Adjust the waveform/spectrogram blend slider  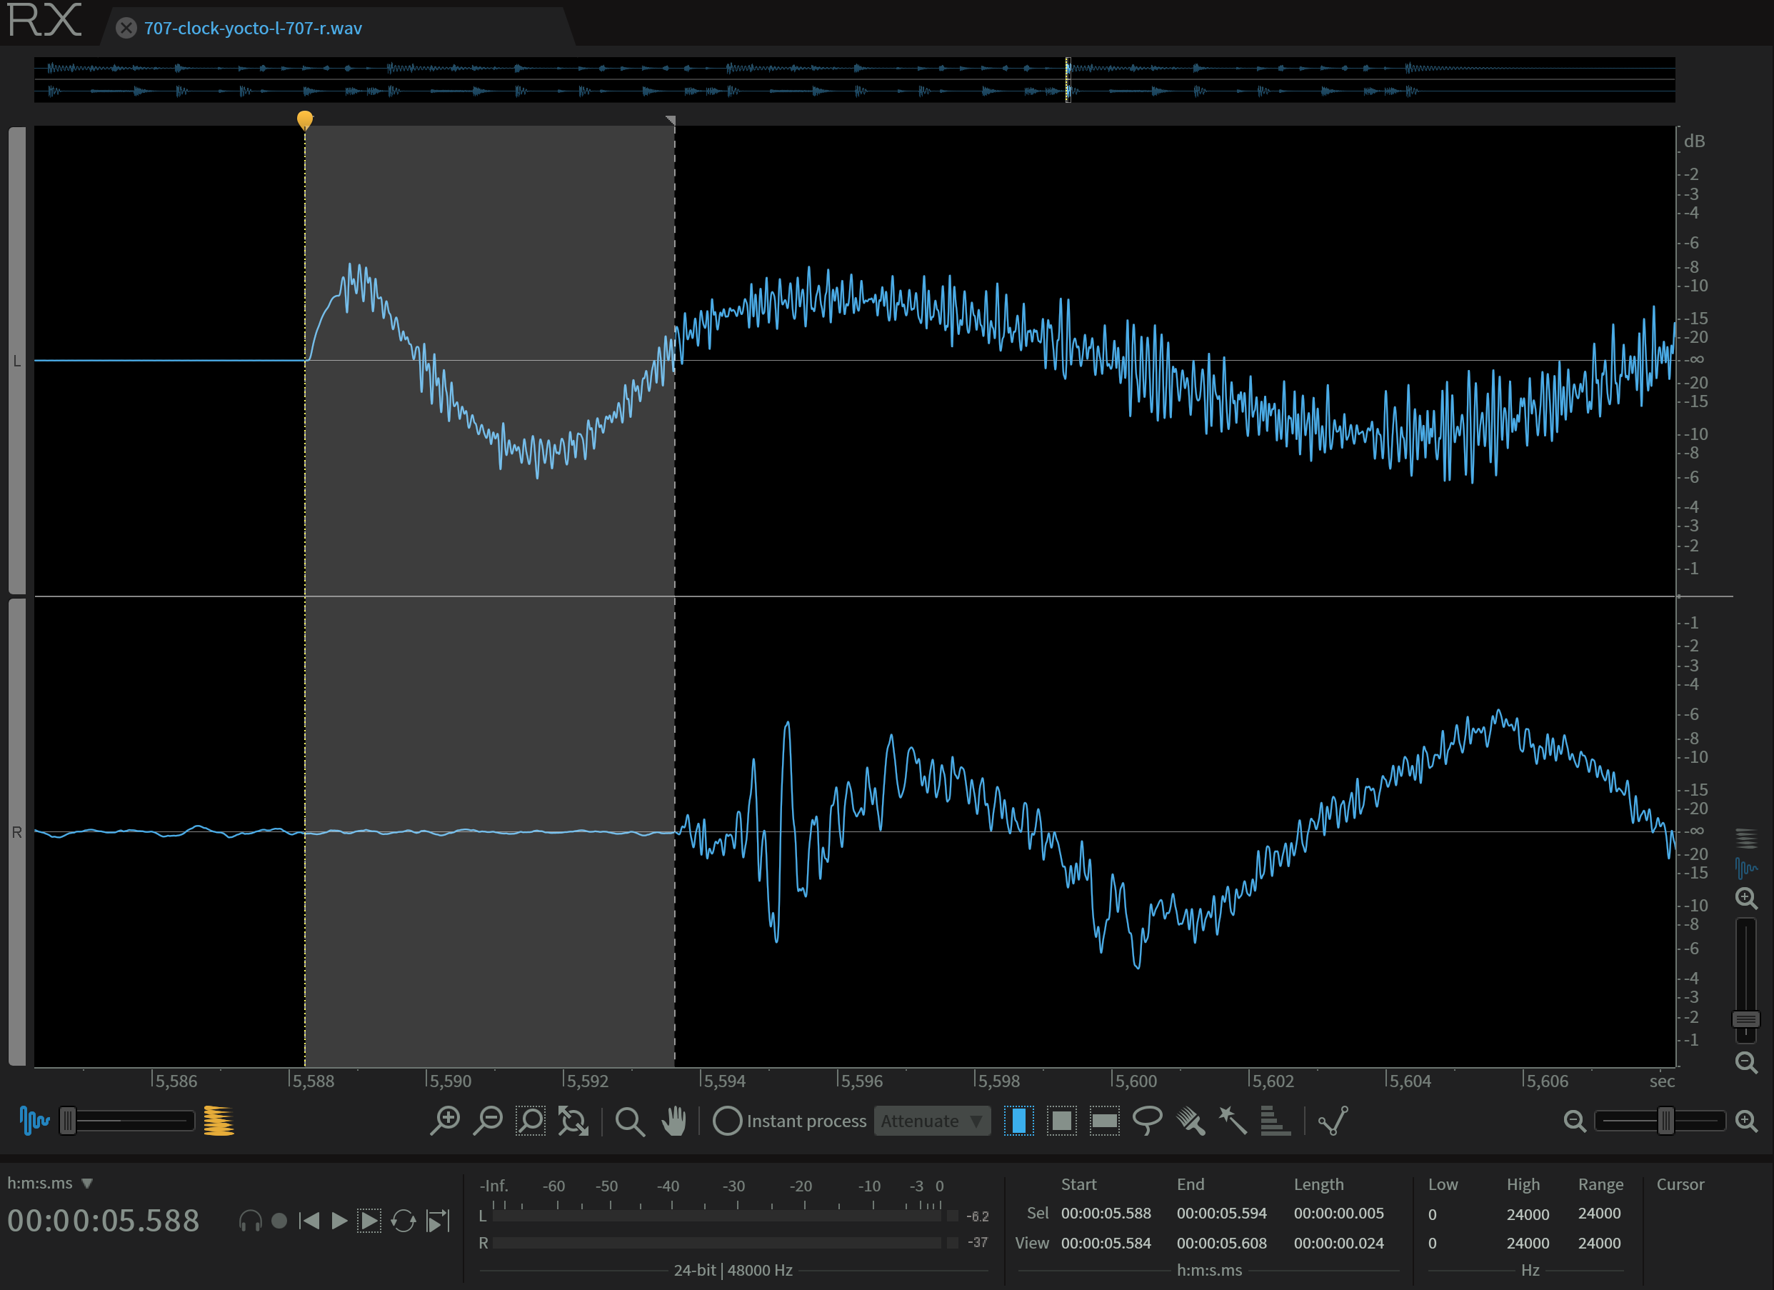[x=128, y=1121]
